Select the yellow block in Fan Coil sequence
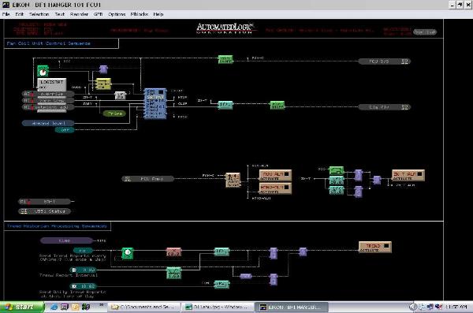This screenshot has height=313, width=473. point(103,84)
